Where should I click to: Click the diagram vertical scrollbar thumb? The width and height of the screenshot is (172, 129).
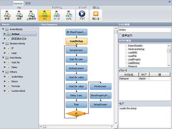(116, 32)
